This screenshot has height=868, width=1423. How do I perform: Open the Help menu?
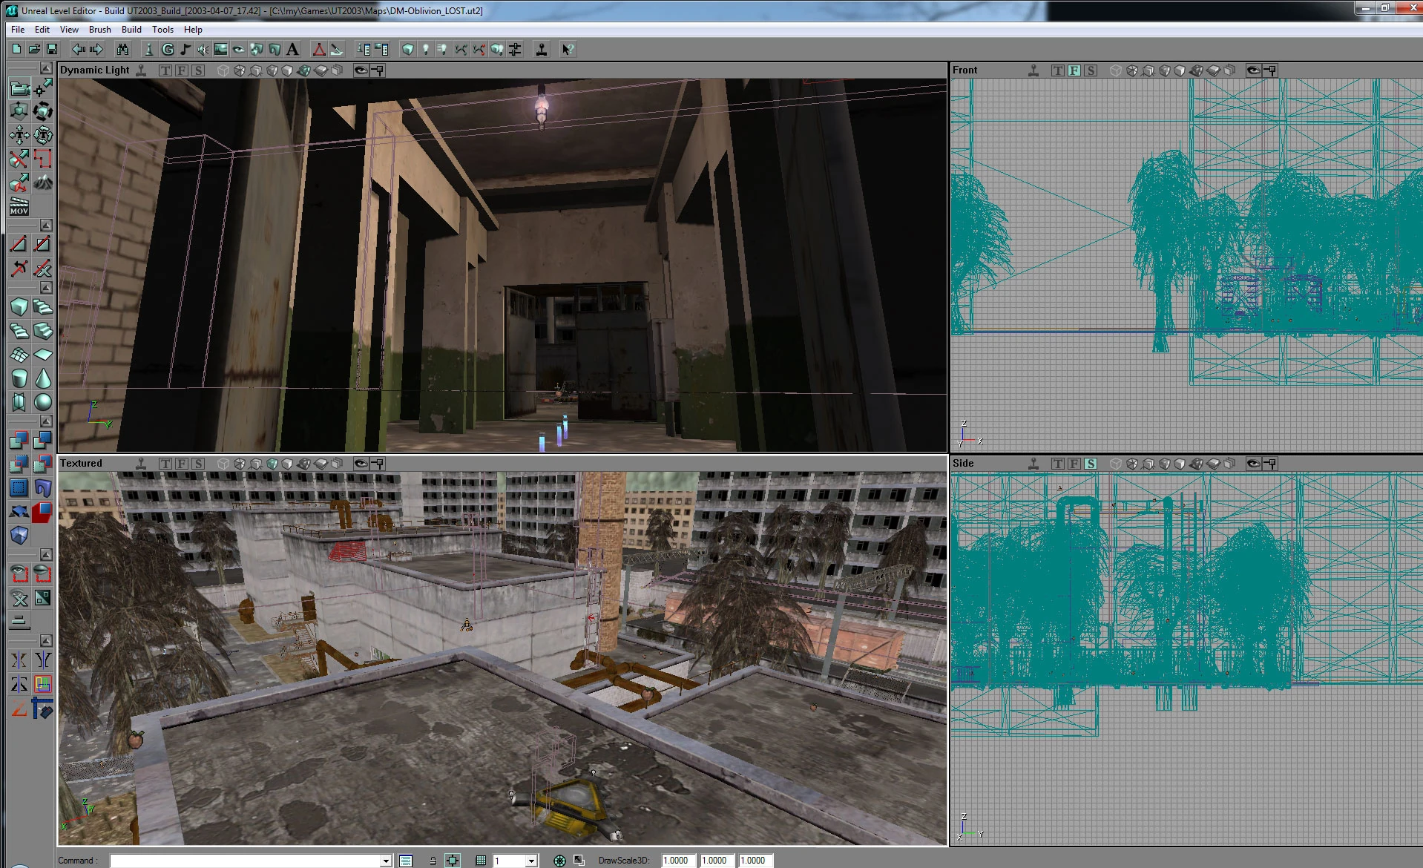coord(193,30)
